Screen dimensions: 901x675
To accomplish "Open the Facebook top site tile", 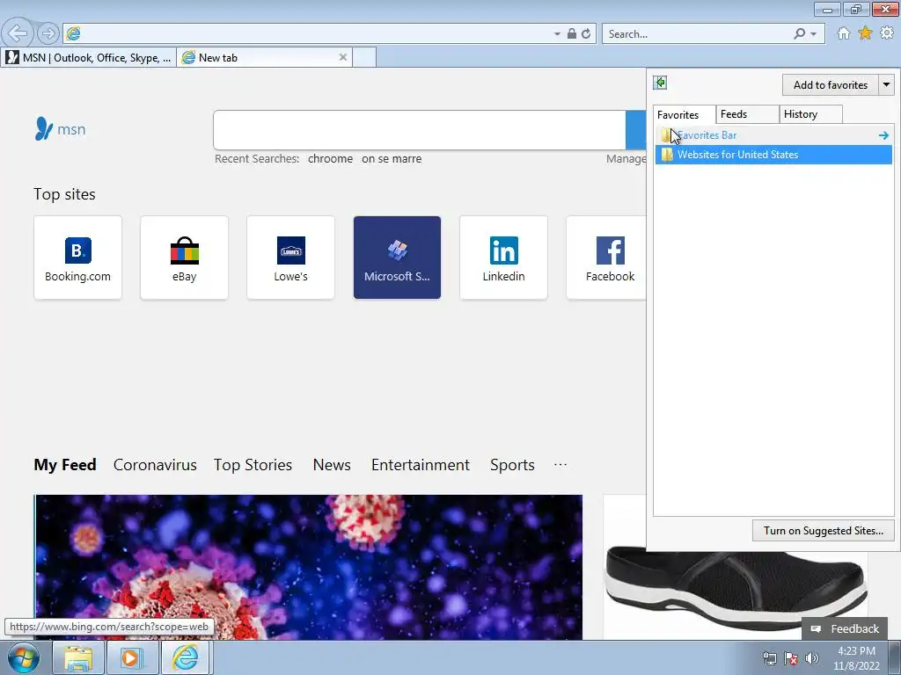I will pos(606,258).
